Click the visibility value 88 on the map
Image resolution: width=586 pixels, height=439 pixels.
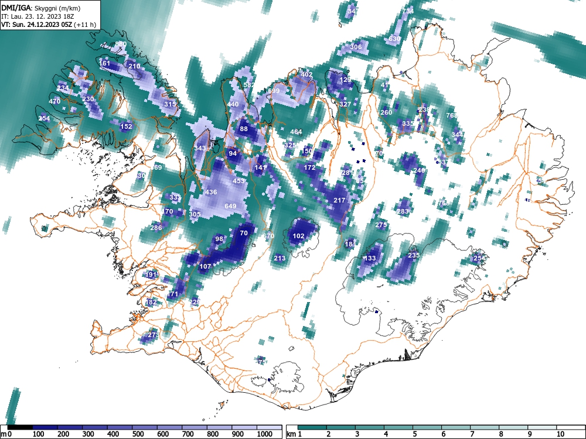[244, 129]
